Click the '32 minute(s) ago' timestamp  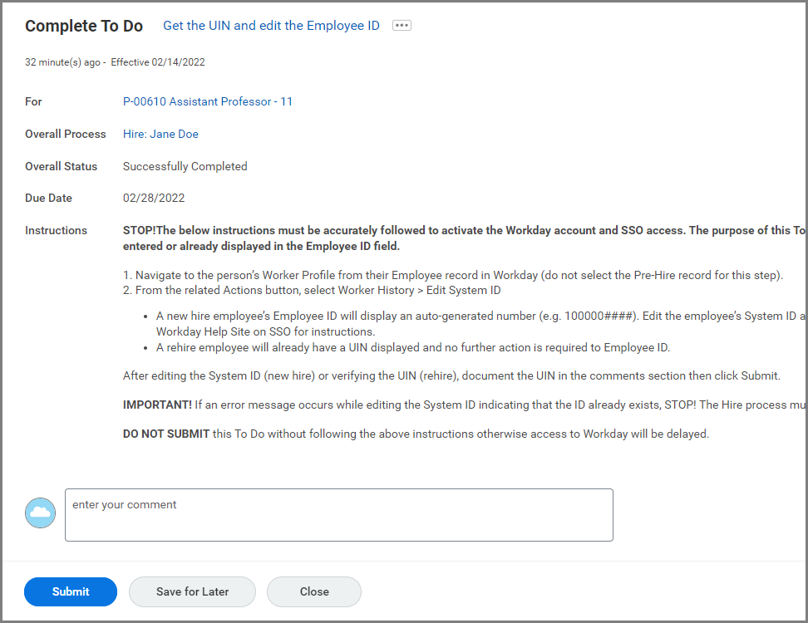[x=63, y=62]
